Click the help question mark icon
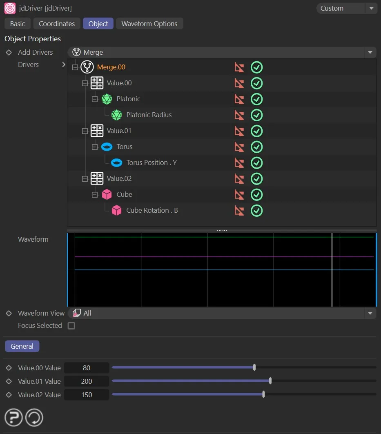This screenshot has width=381, height=434. [13, 418]
